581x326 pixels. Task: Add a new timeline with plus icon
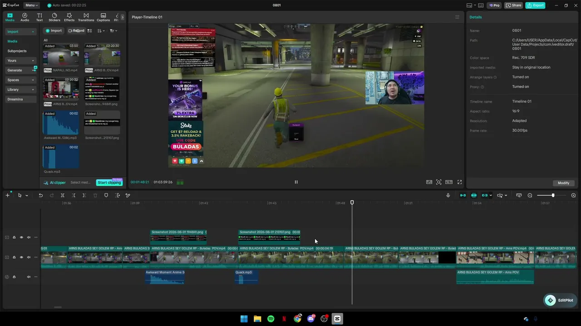pos(7,195)
